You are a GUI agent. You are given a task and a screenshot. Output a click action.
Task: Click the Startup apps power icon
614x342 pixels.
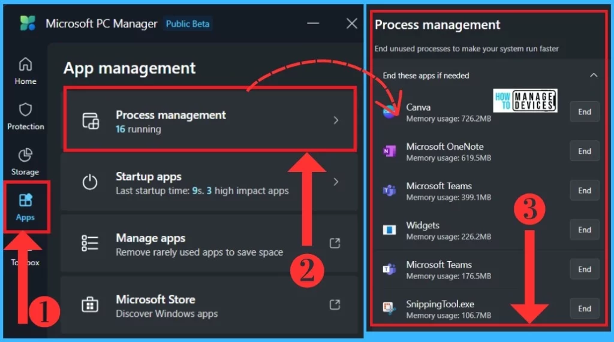(x=90, y=182)
